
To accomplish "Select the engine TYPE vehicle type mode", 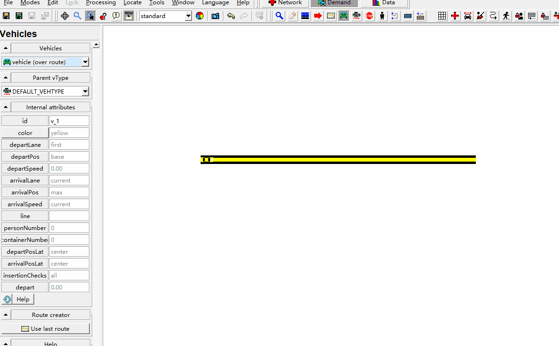I will tap(357, 16).
